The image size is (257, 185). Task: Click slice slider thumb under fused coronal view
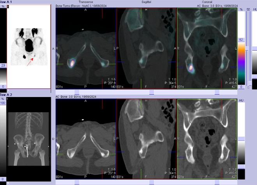(217, 92)
